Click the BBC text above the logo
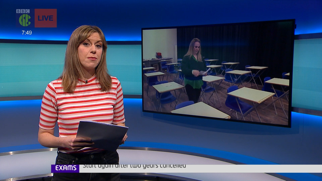This screenshot has width=322, height=181. (23, 11)
